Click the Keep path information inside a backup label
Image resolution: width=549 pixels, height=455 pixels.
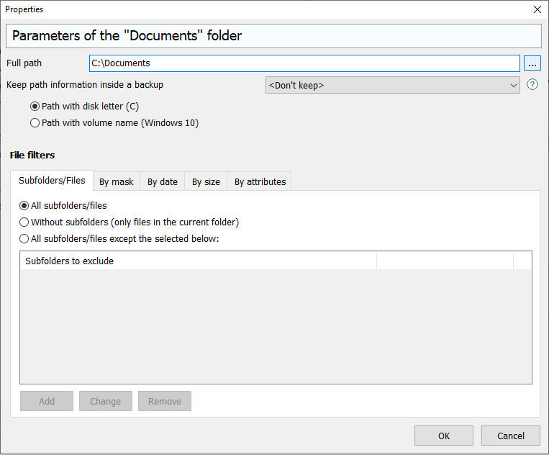[x=85, y=85]
